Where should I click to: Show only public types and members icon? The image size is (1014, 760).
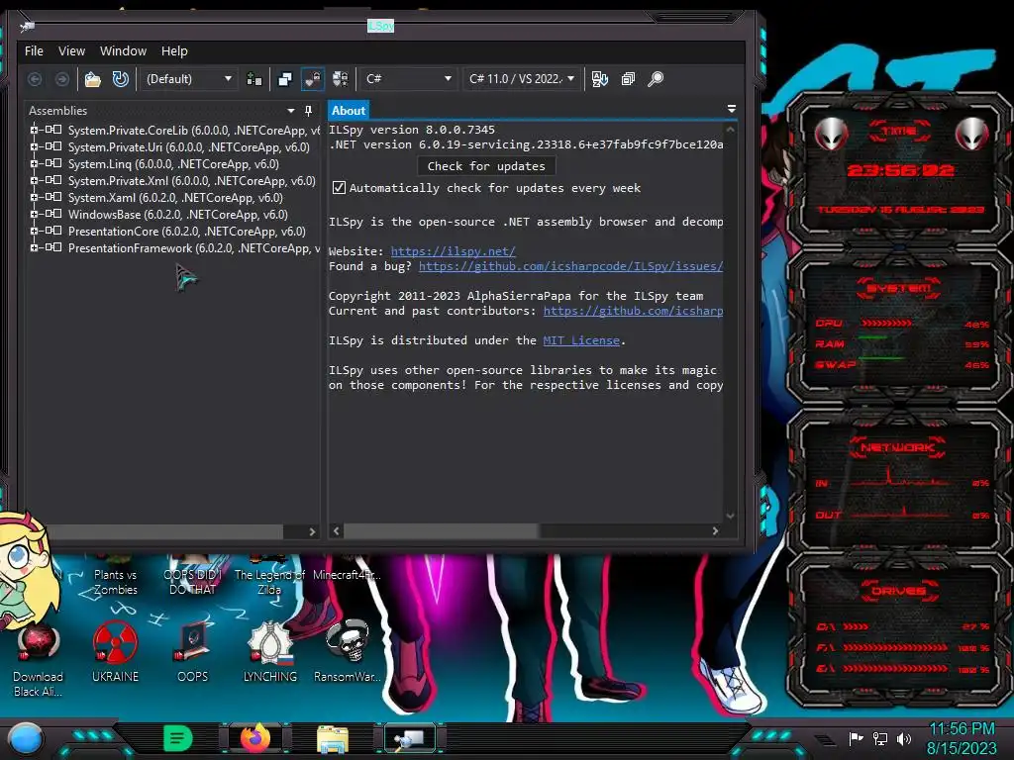pyautogui.click(x=285, y=79)
